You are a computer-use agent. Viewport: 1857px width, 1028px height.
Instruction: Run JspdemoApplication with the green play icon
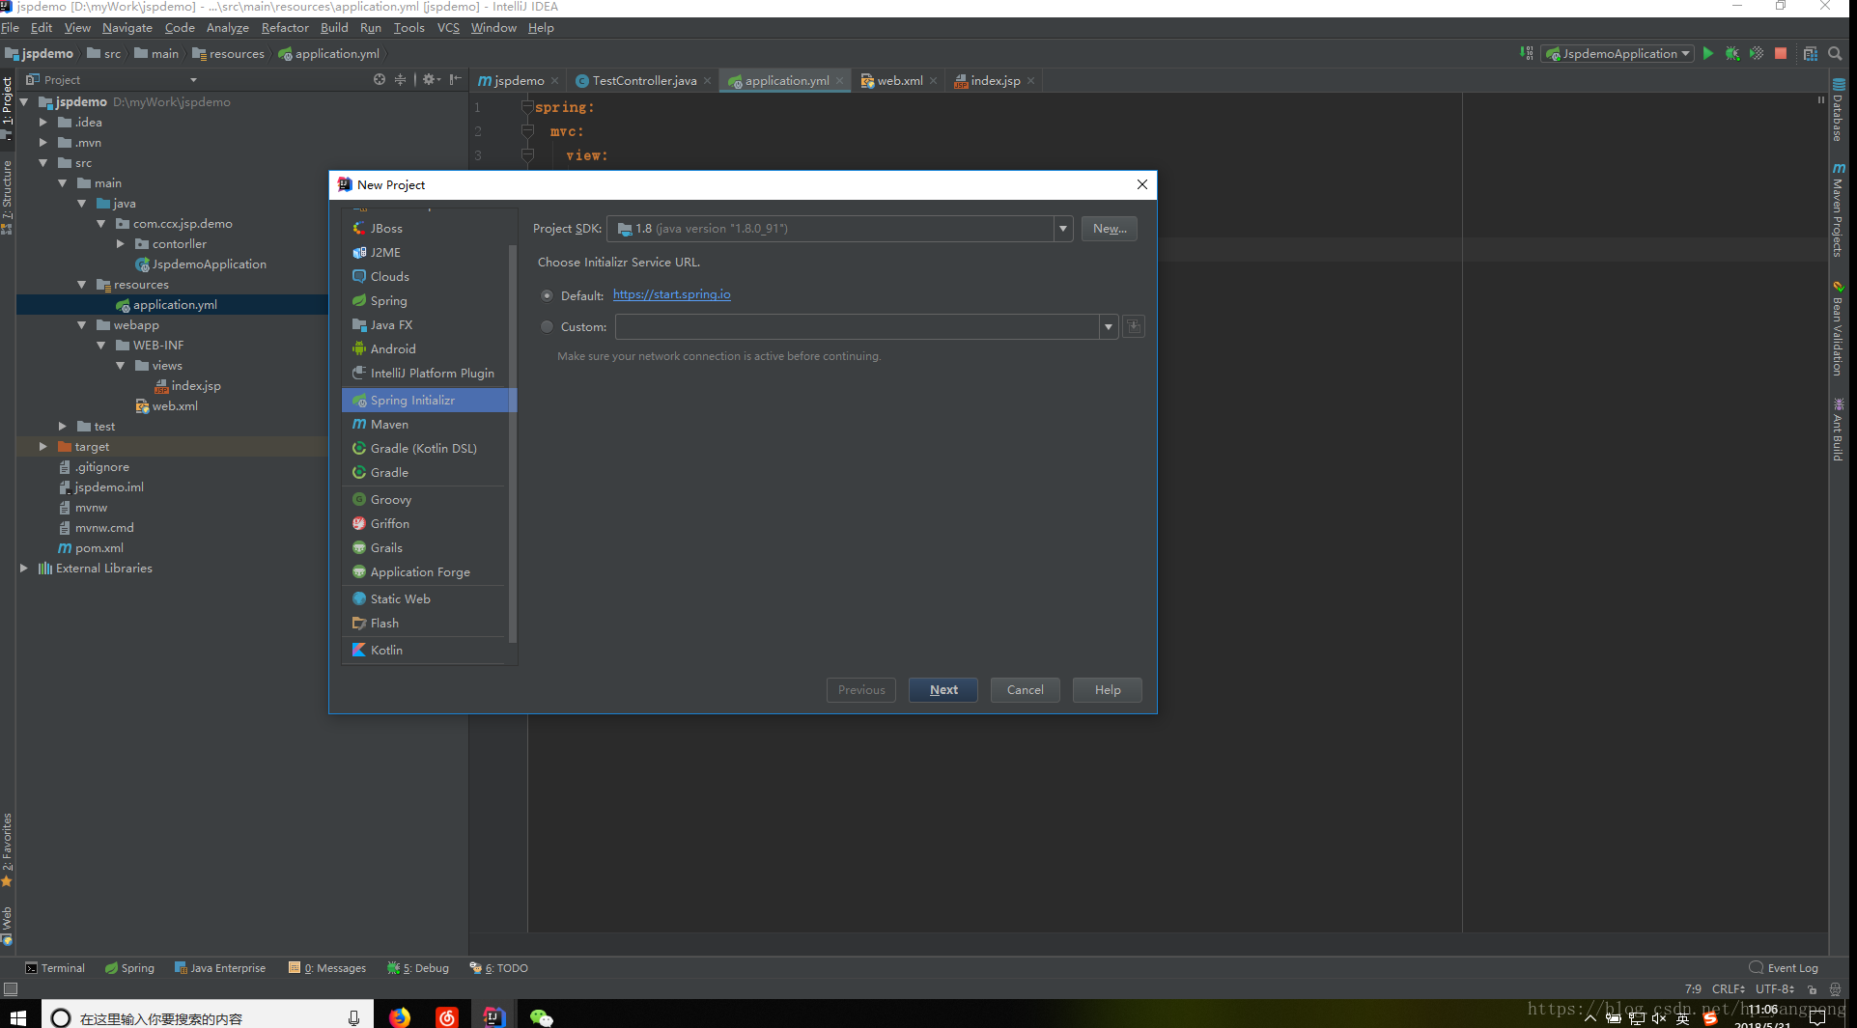click(x=1707, y=54)
